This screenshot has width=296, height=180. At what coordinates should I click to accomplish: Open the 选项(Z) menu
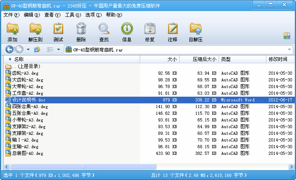point(93,15)
